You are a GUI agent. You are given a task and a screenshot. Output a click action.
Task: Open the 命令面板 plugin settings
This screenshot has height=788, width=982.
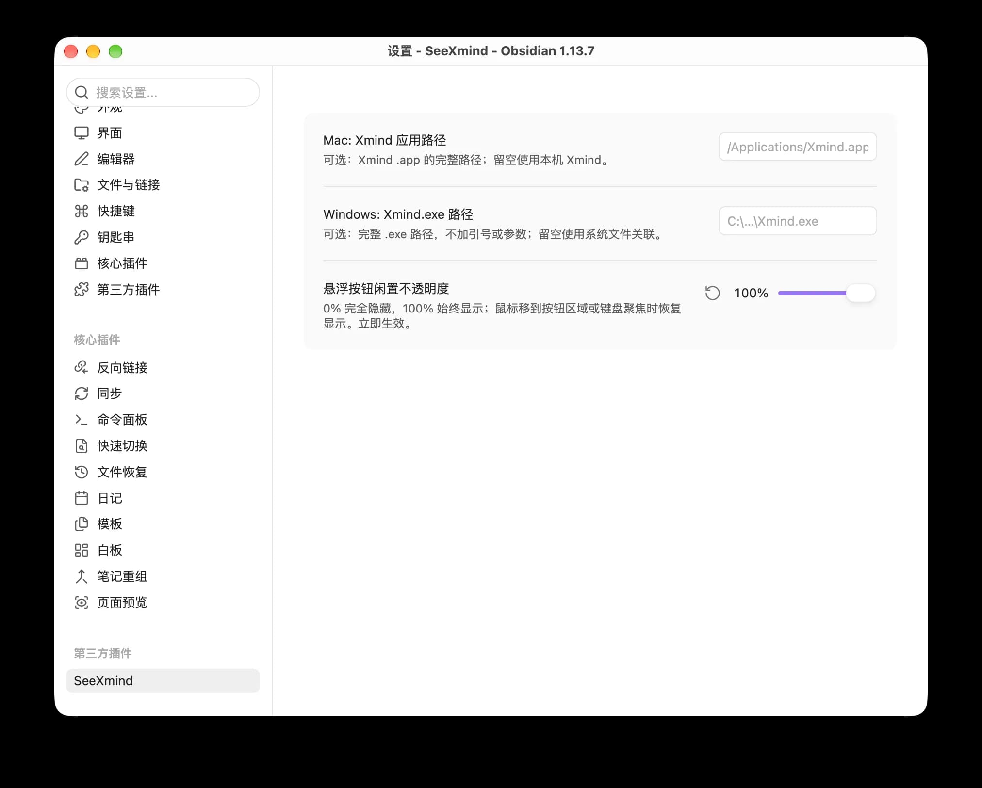point(163,420)
